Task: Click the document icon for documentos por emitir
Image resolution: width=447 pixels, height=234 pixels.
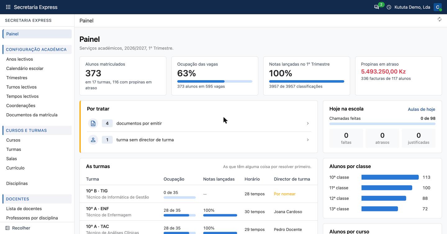Action: pos(93,123)
